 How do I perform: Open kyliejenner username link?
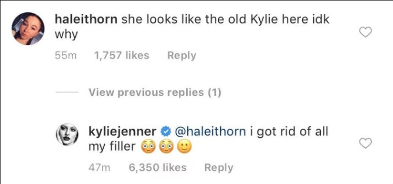pos(122,131)
